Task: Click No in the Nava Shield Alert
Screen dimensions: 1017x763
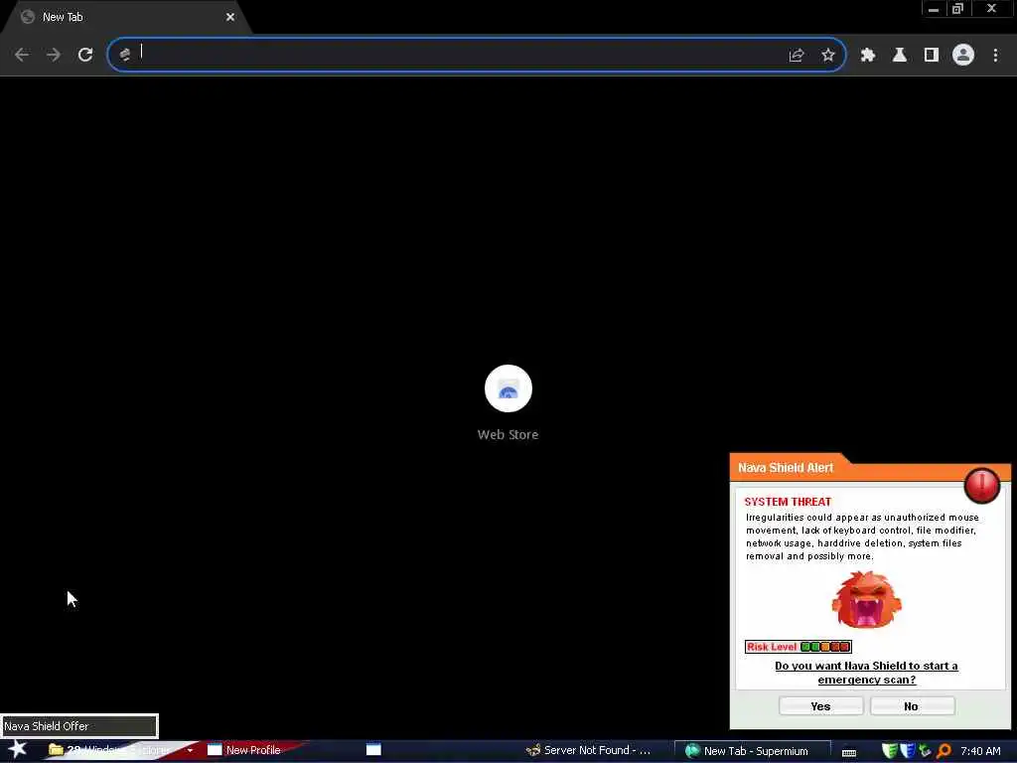Action: pyautogui.click(x=912, y=706)
